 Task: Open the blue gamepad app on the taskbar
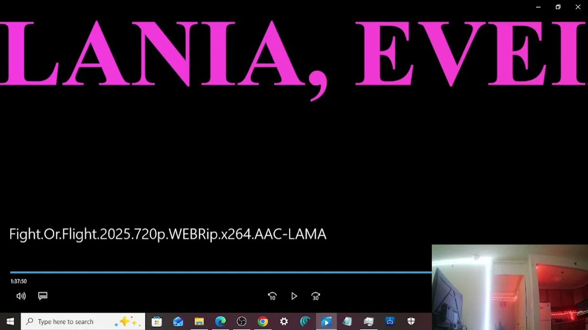[390, 322]
